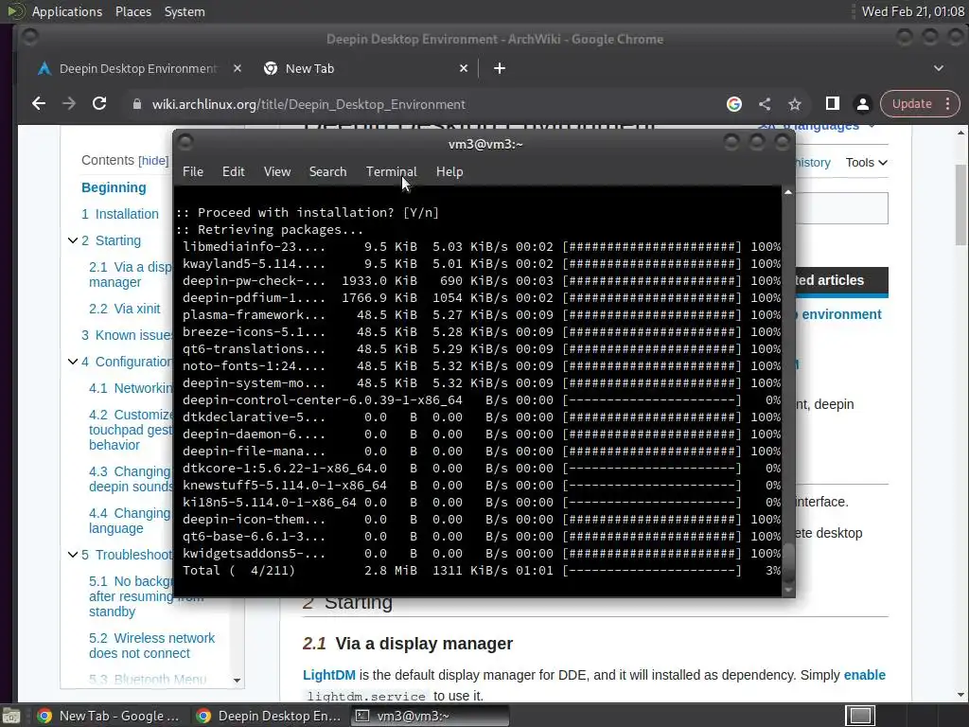Open the Places menu in top panel
Screen dimensions: 969x727
(132, 11)
